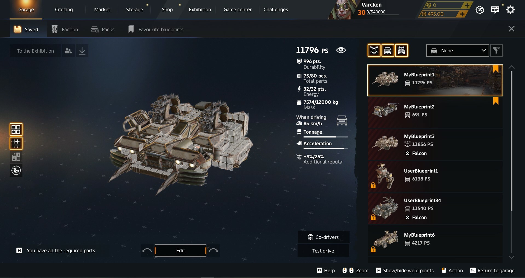Open the chat messages icon
This screenshot has width=525, height=278.
tap(495, 10)
